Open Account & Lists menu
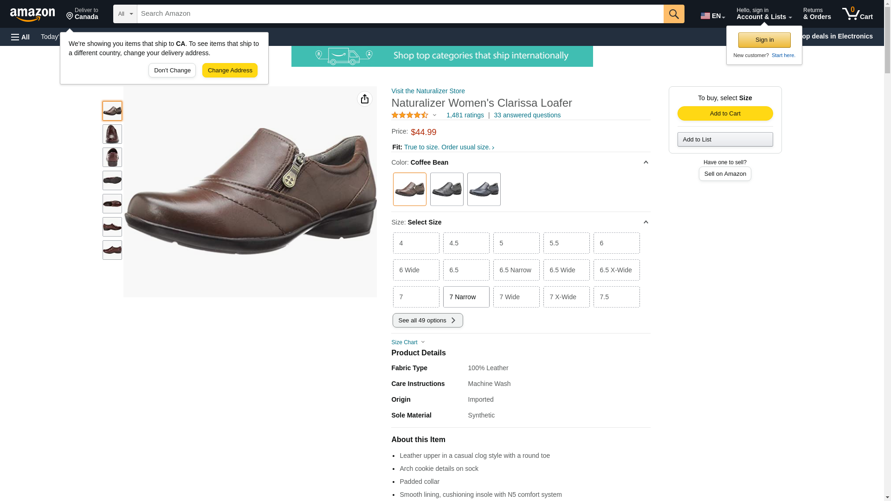891x501 pixels. click(763, 14)
